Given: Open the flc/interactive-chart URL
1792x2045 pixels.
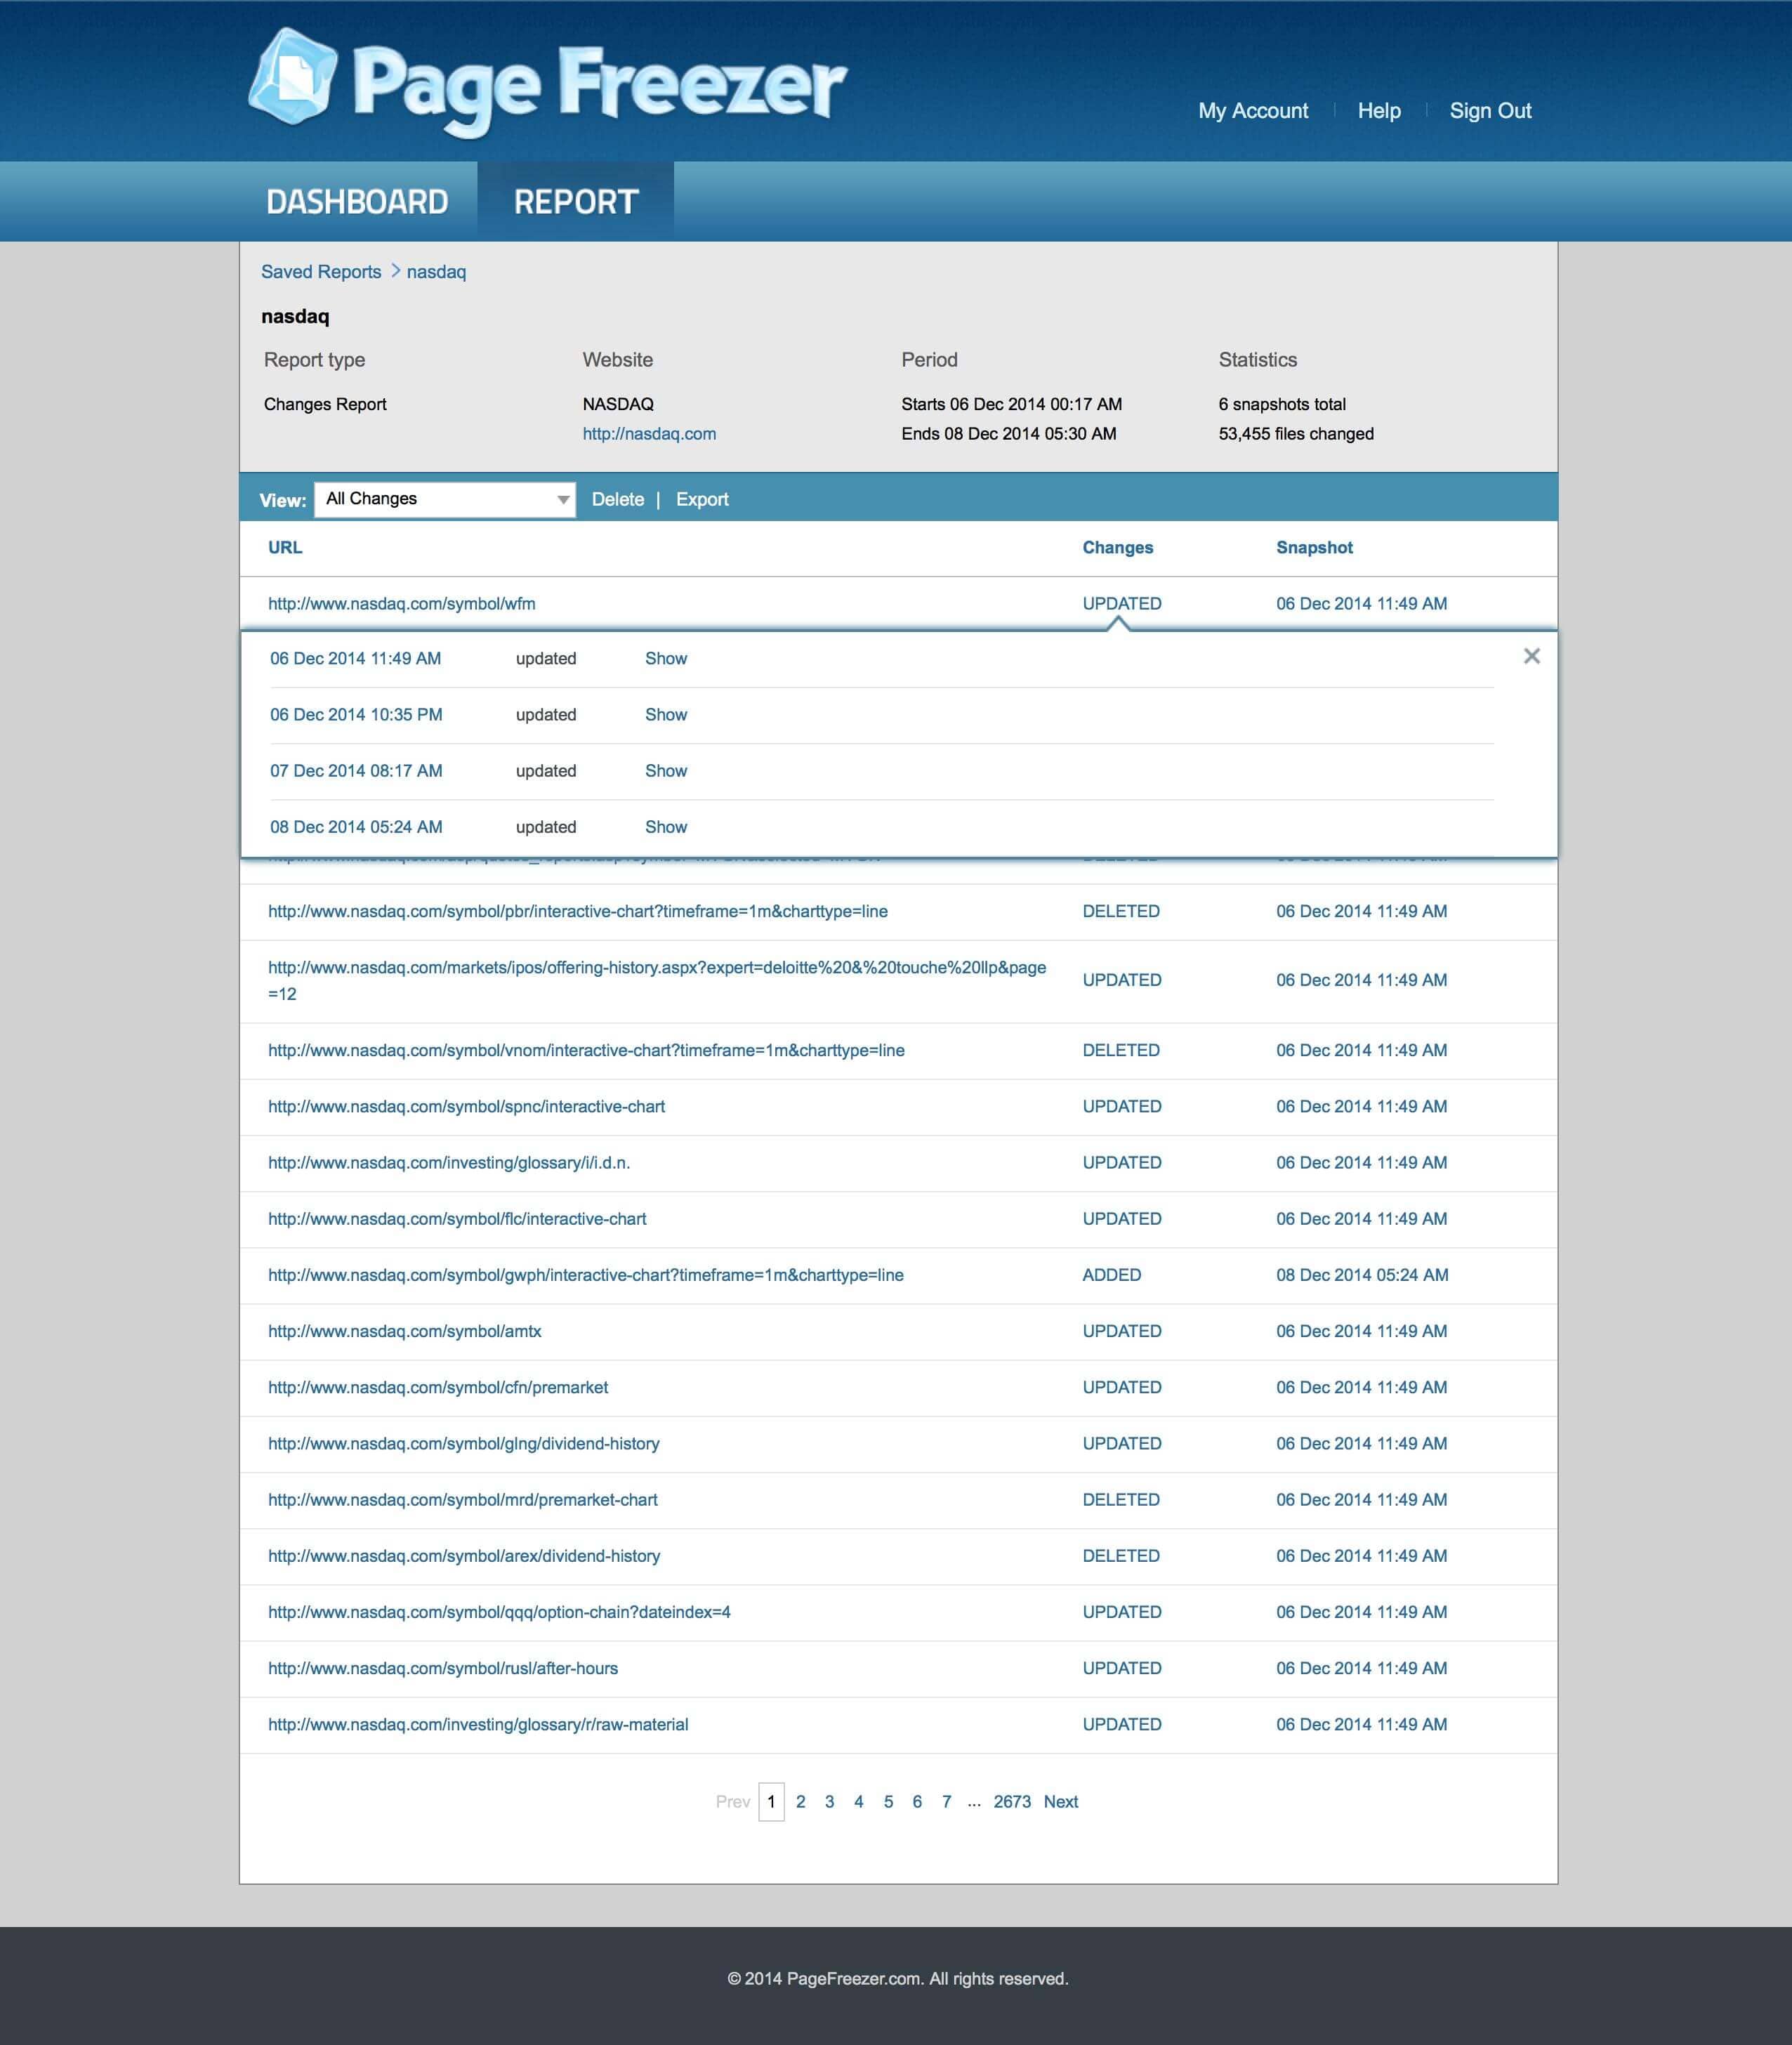Looking at the screenshot, I should (457, 1219).
